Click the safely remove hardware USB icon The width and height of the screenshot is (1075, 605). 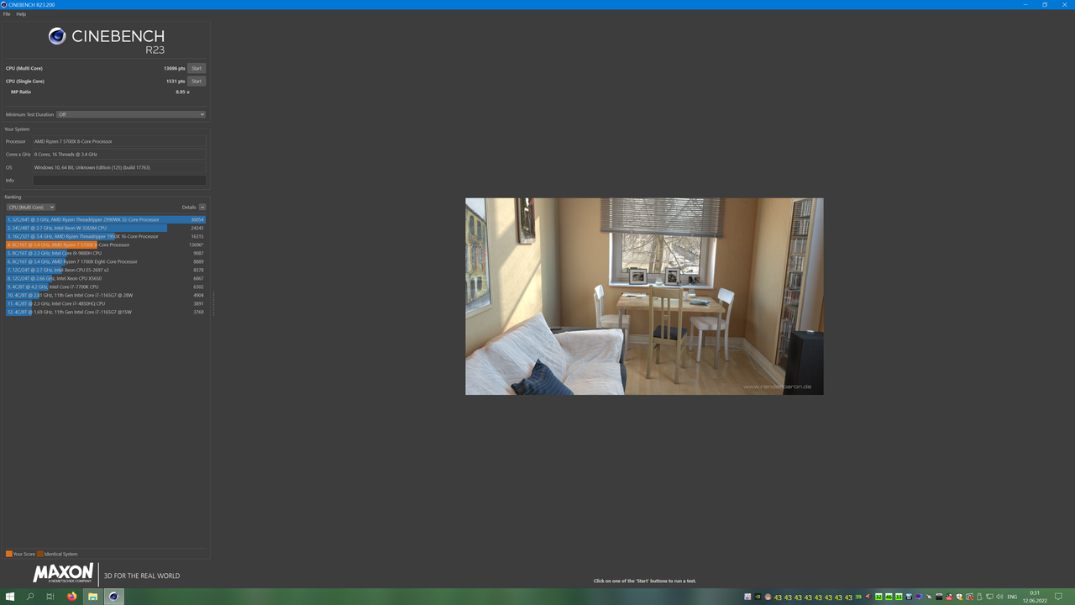pyautogui.click(x=978, y=597)
